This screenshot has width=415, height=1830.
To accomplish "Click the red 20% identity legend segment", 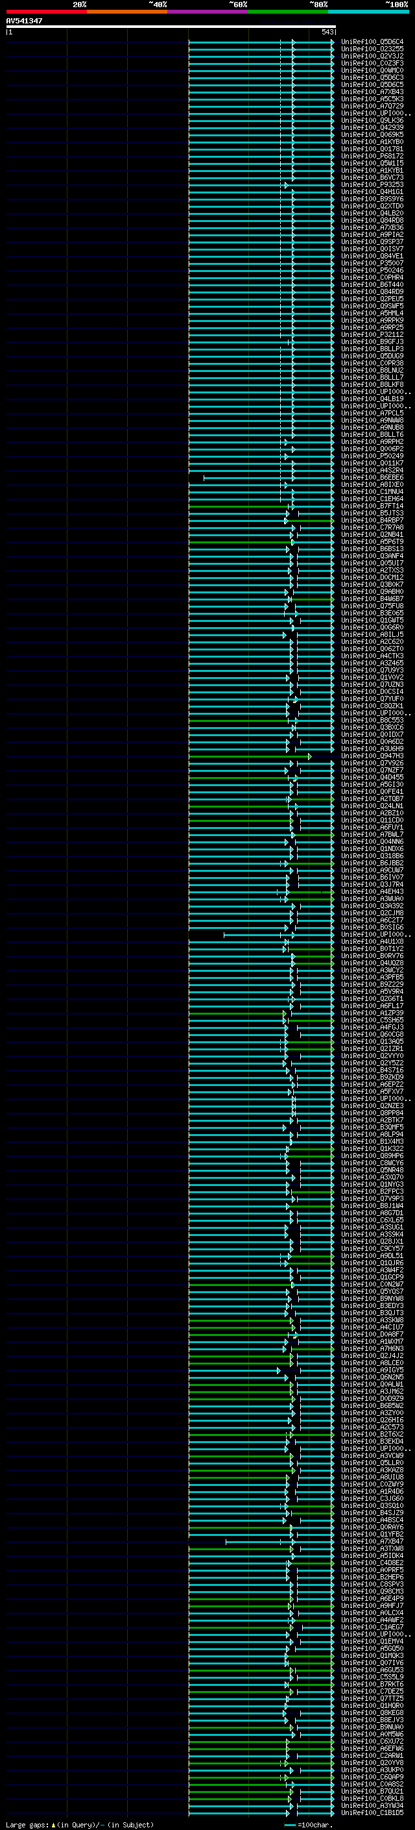I will (x=46, y=12).
